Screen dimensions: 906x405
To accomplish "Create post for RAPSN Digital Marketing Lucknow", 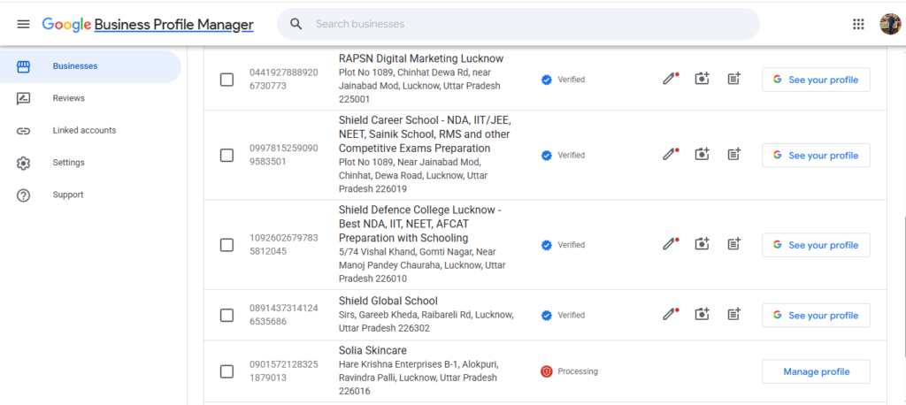I will point(733,80).
